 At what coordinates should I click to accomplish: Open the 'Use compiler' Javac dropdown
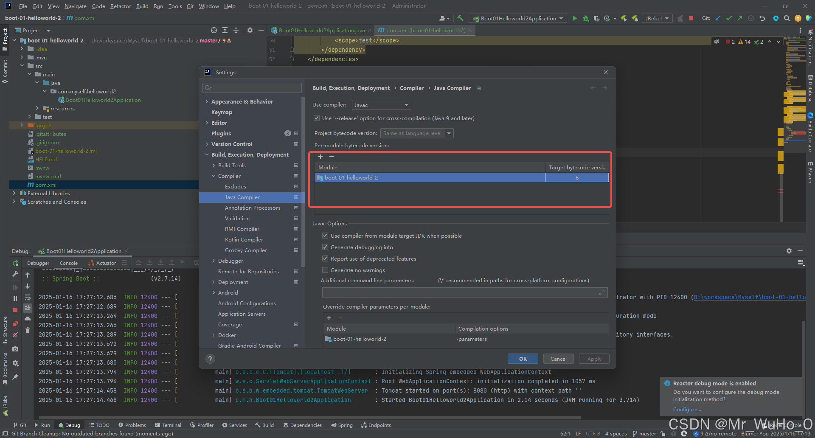(381, 105)
